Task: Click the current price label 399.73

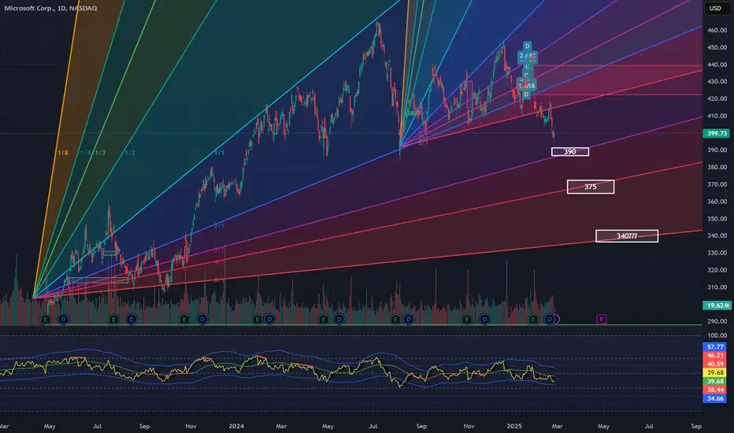Action: point(717,133)
